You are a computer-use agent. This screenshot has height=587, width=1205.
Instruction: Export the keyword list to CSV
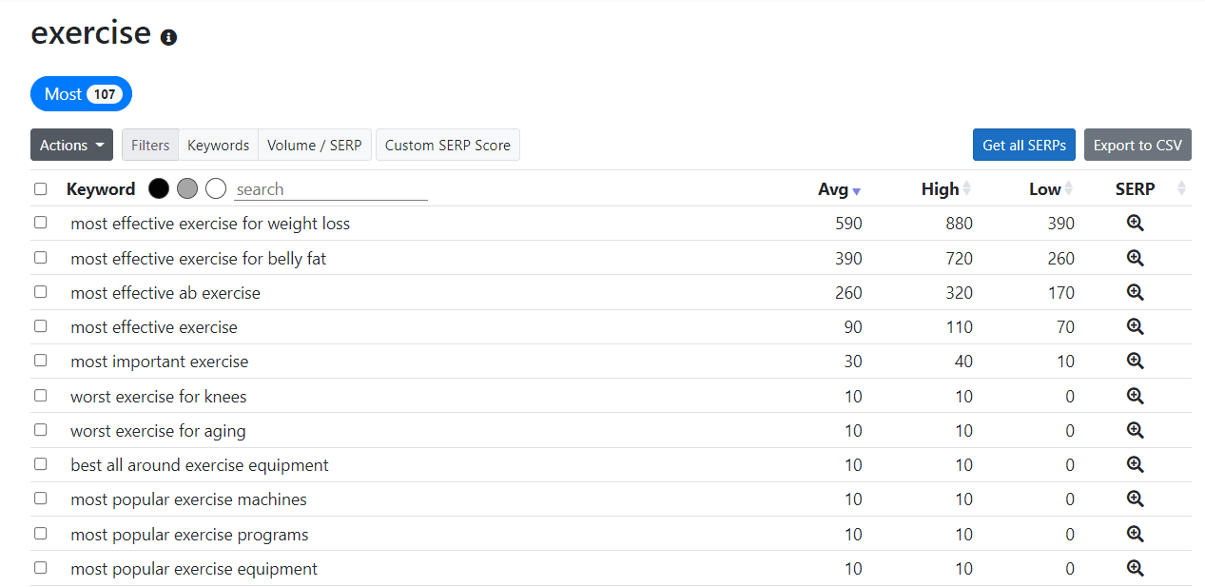[1137, 145]
